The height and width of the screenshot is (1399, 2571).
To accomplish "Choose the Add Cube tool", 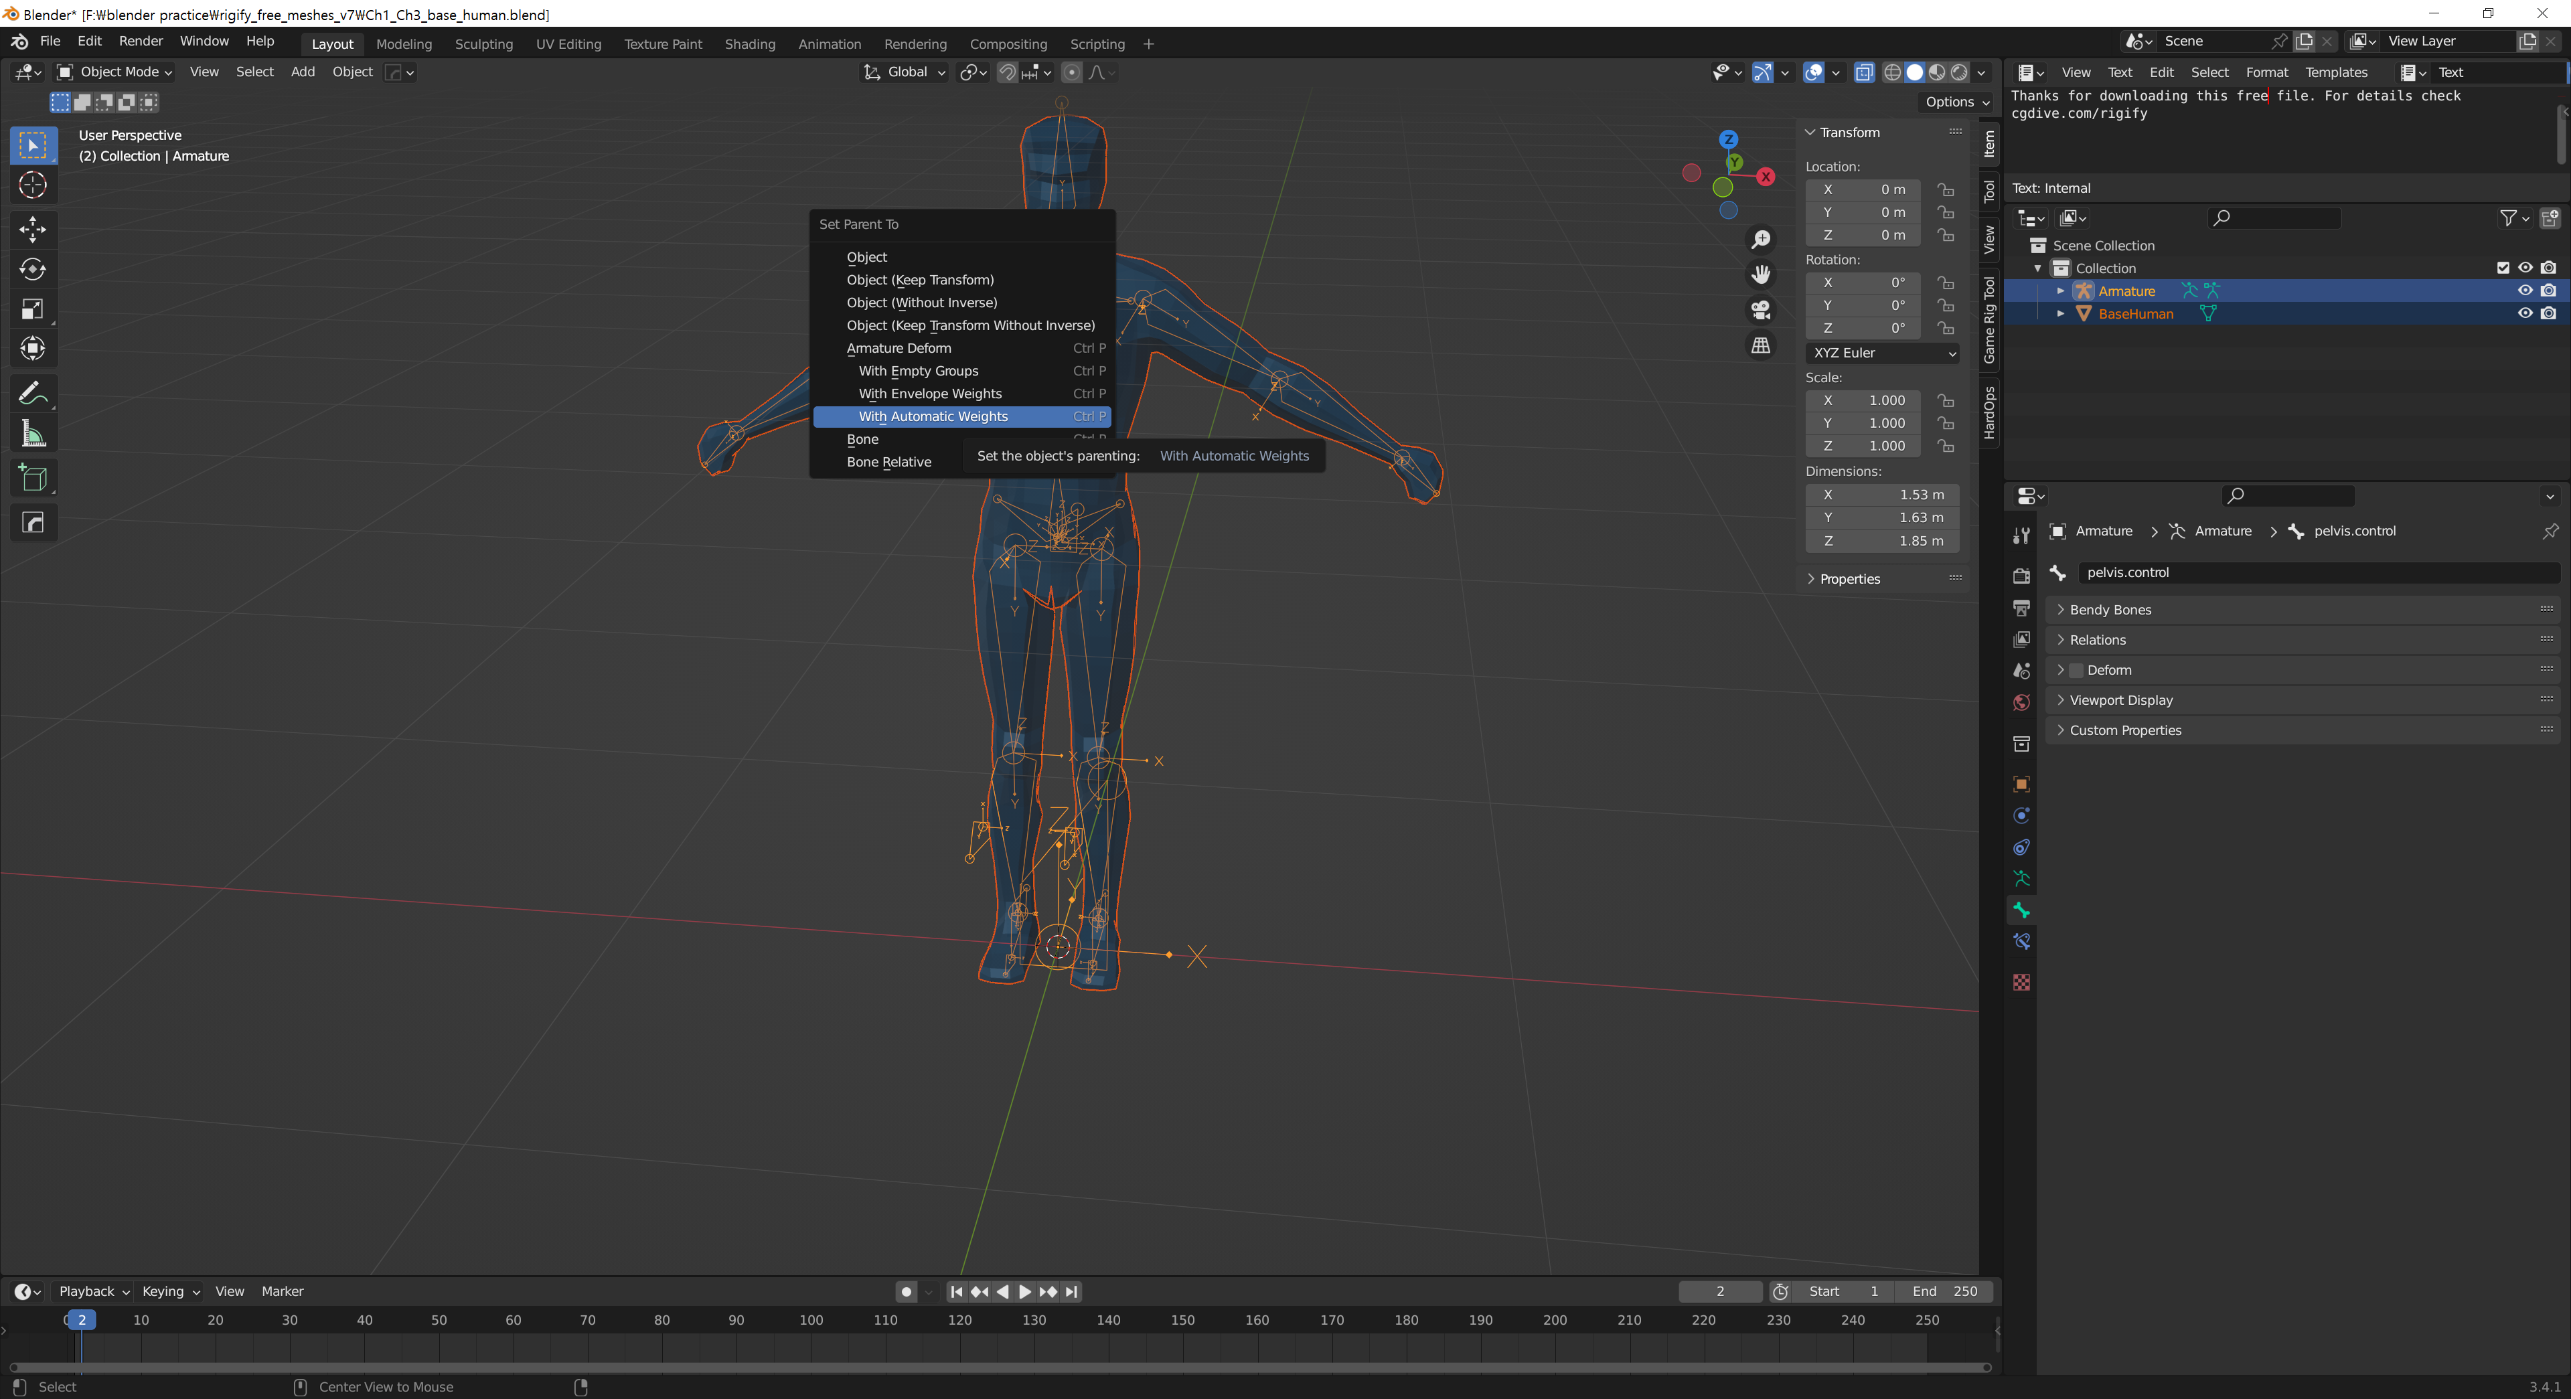I will [x=33, y=479].
